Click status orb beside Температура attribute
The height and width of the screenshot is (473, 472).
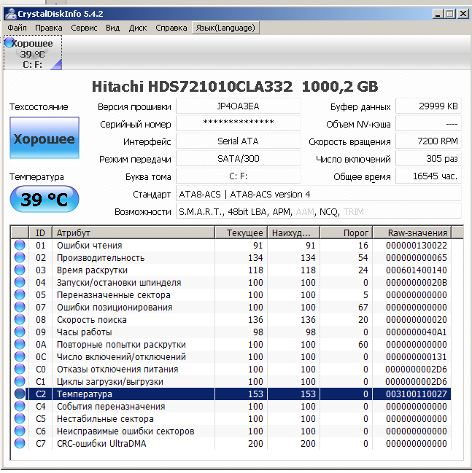point(20,394)
